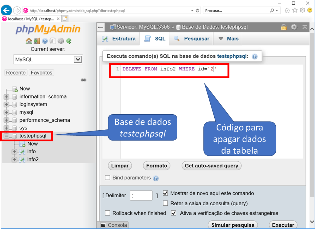Viewport: 315px width, 229px height.
Task: Click Simular pesquisa button
Action: click(233, 225)
